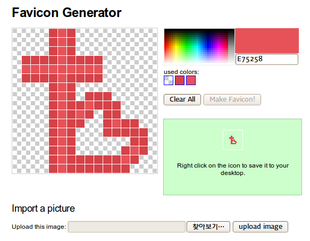Click the Make Favicon! button
This screenshot has width=310, height=241.
click(x=232, y=99)
